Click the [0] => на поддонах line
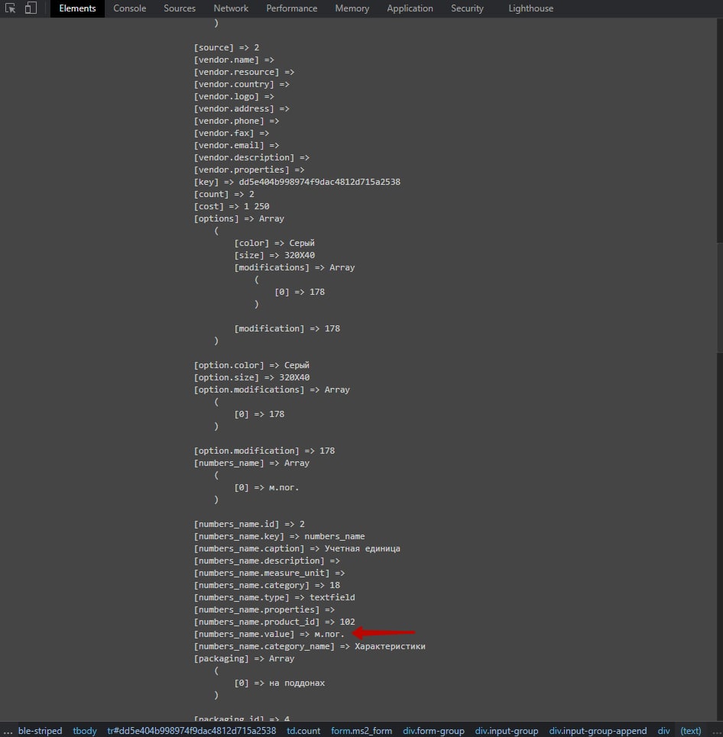The height and width of the screenshot is (737, 723). [x=280, y=683]
